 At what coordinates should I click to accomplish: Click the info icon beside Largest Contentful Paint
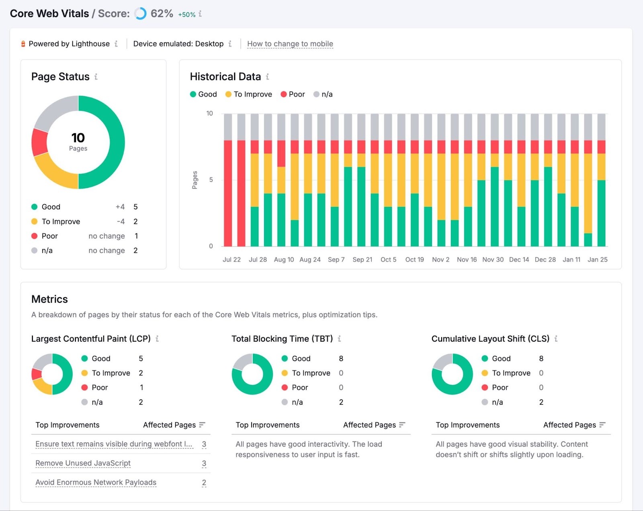157,339
